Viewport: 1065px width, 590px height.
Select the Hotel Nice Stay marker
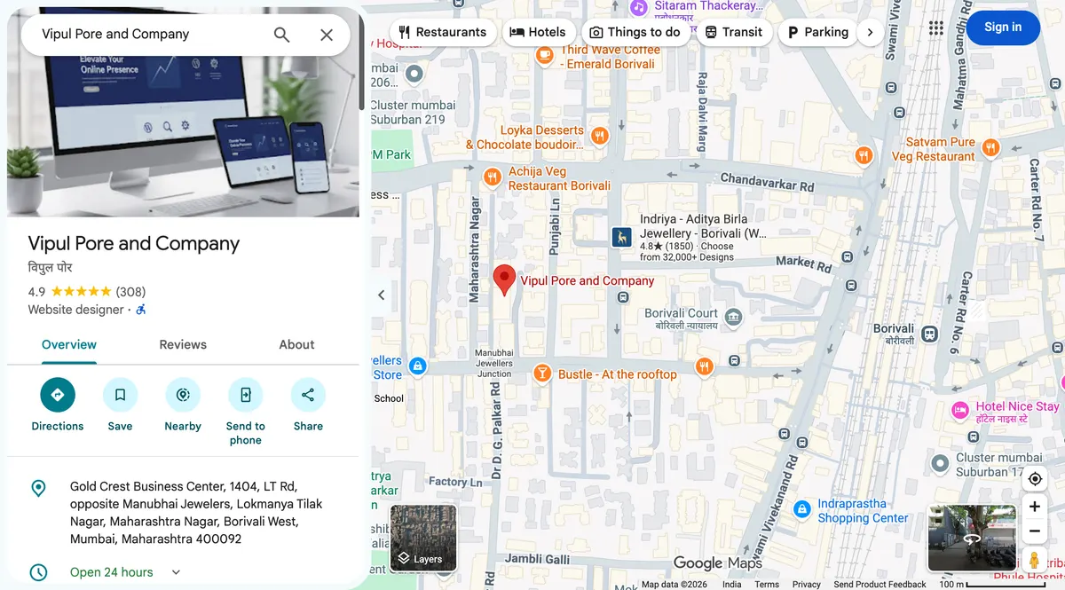(960, 410)
